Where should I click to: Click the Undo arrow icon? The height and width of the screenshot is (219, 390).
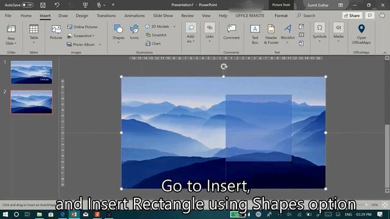(x=57, y=5)
